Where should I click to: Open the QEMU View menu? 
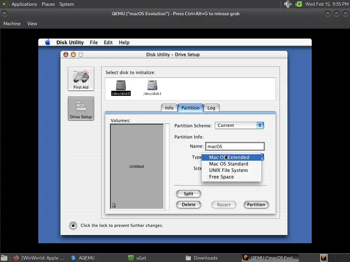tap(32, 24)
